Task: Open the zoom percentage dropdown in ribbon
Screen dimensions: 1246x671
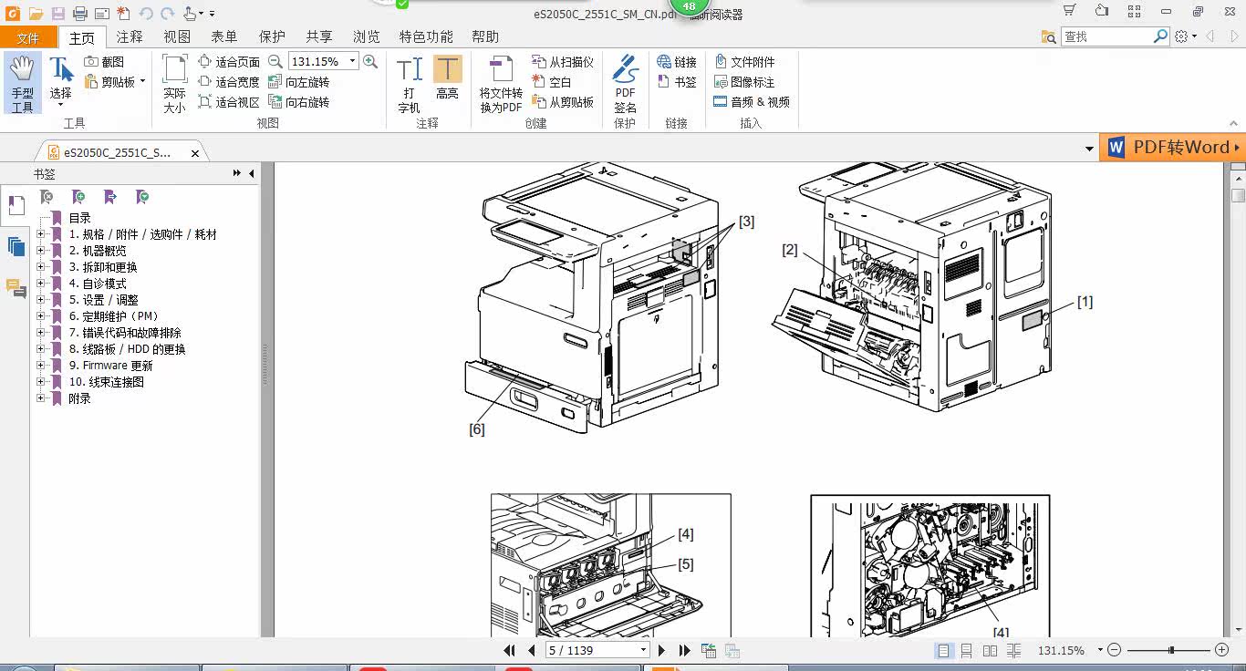Action: point(352,62)
